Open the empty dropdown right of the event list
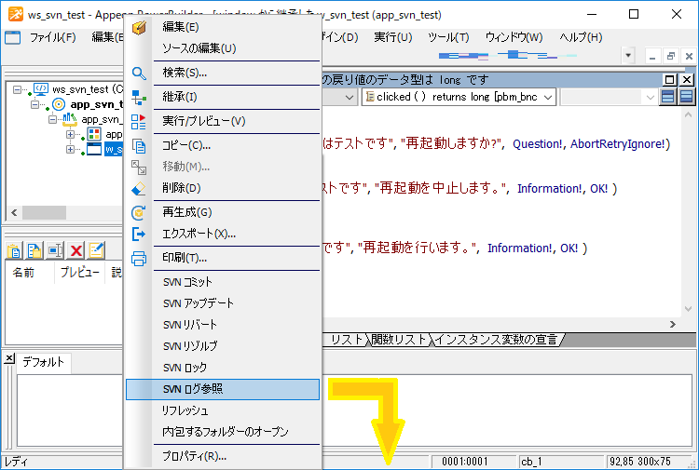Screen dimensions: 699x470 650,97
